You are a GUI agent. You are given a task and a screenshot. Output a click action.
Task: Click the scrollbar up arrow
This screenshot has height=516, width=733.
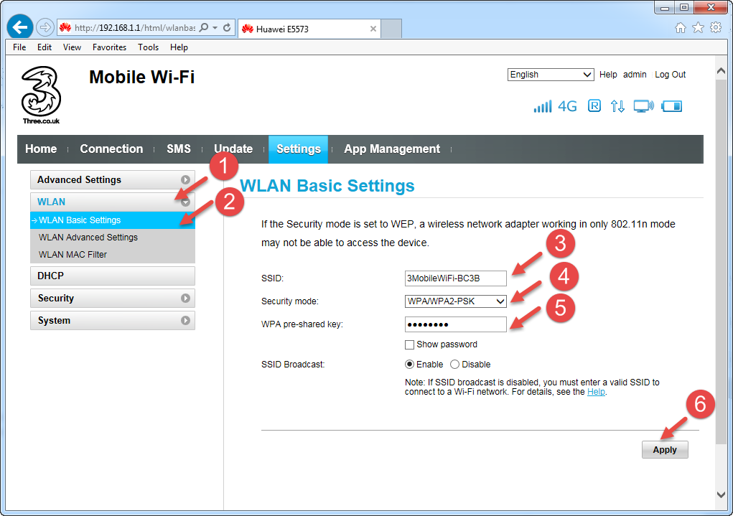(721, 71)
